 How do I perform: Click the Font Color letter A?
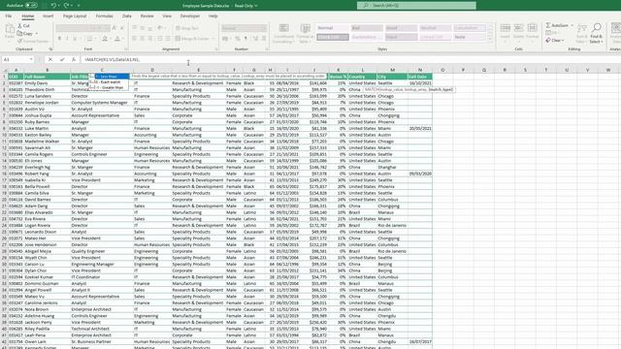[117, 39]
